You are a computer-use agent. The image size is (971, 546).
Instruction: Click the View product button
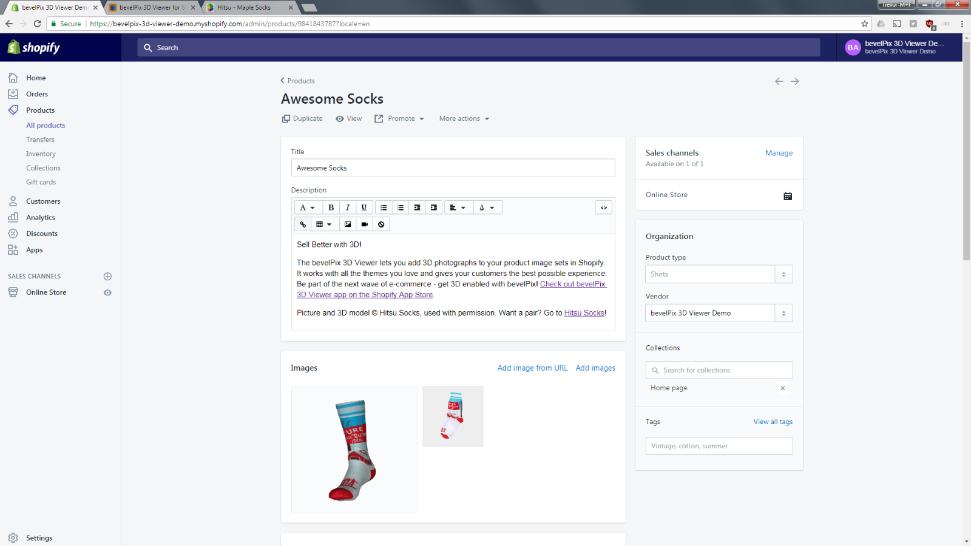349,119
